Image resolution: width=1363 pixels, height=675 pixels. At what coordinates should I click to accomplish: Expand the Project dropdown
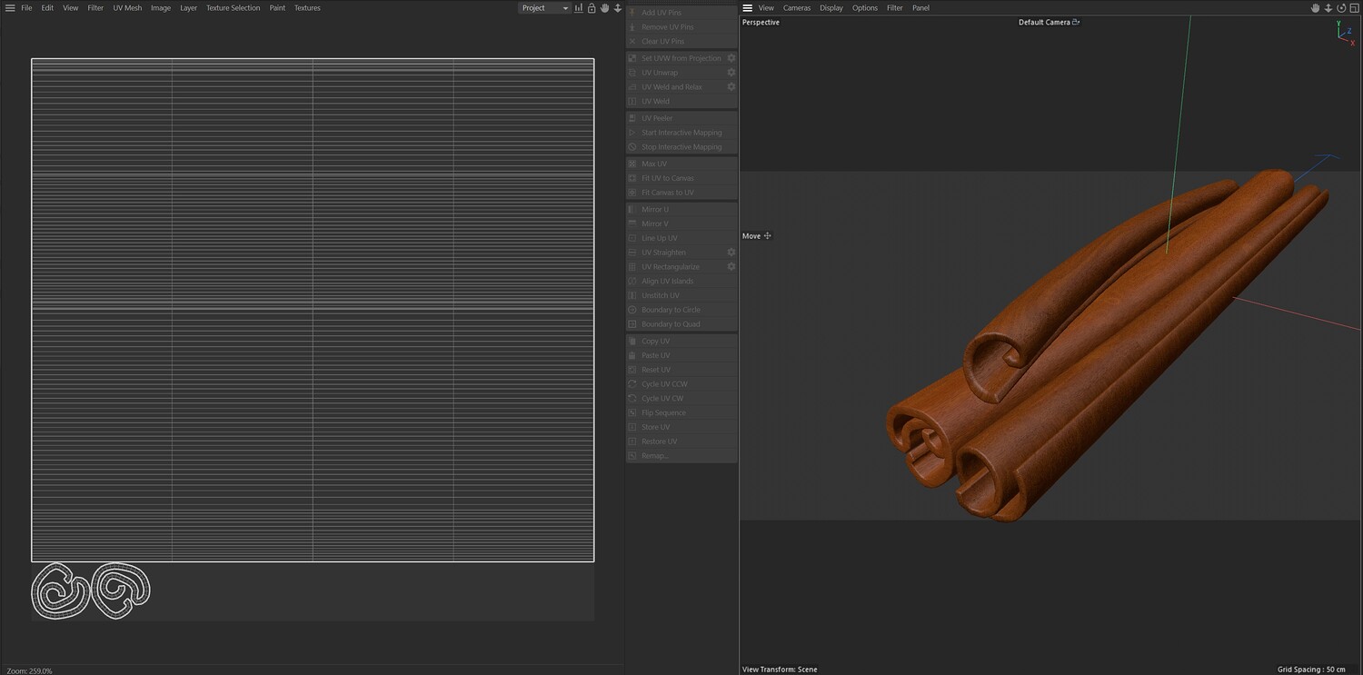(x=544, y=8)
